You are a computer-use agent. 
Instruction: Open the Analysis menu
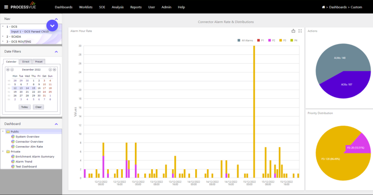tap(118, 7)
